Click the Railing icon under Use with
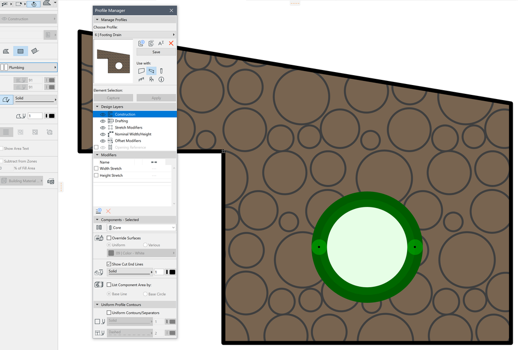518x350 pixels. 141,79
